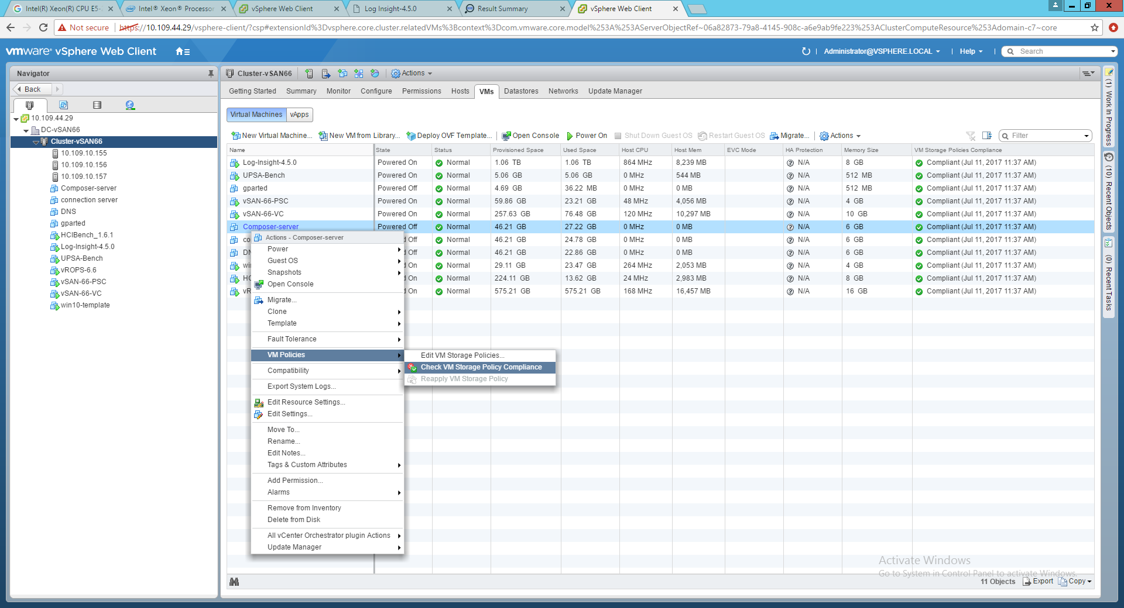Collapse the DC-vSAN66 datacenter tree node
This screenshot has height=608, width=1124.
26,130
